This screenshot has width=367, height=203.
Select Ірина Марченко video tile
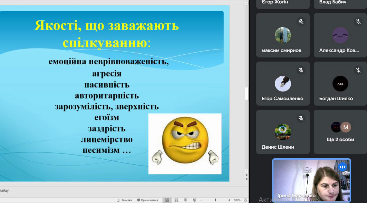click(x=311, y=180)
